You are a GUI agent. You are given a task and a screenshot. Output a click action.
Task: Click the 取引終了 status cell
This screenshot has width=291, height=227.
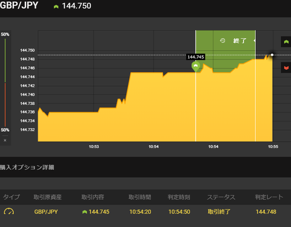coord(219,212)
